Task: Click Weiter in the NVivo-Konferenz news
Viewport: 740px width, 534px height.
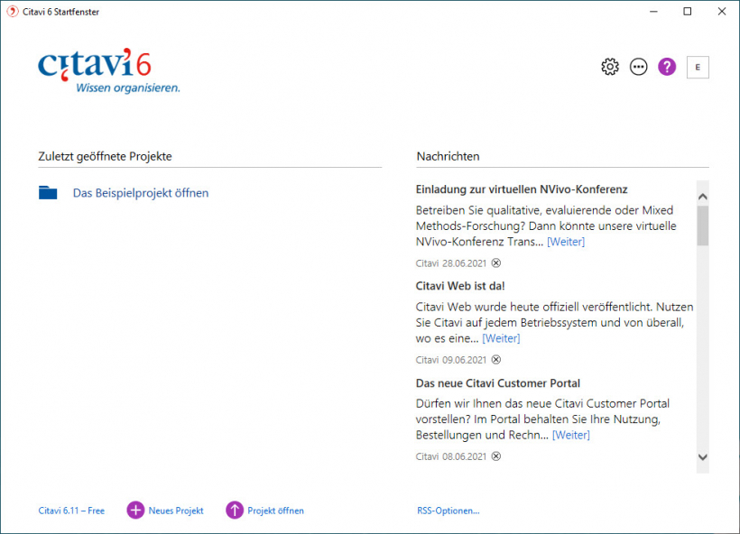Action: click(565, 241)
